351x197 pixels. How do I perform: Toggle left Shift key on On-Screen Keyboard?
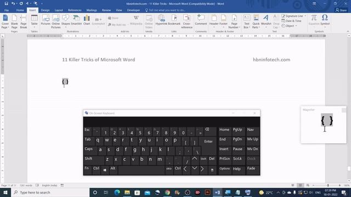94,160
